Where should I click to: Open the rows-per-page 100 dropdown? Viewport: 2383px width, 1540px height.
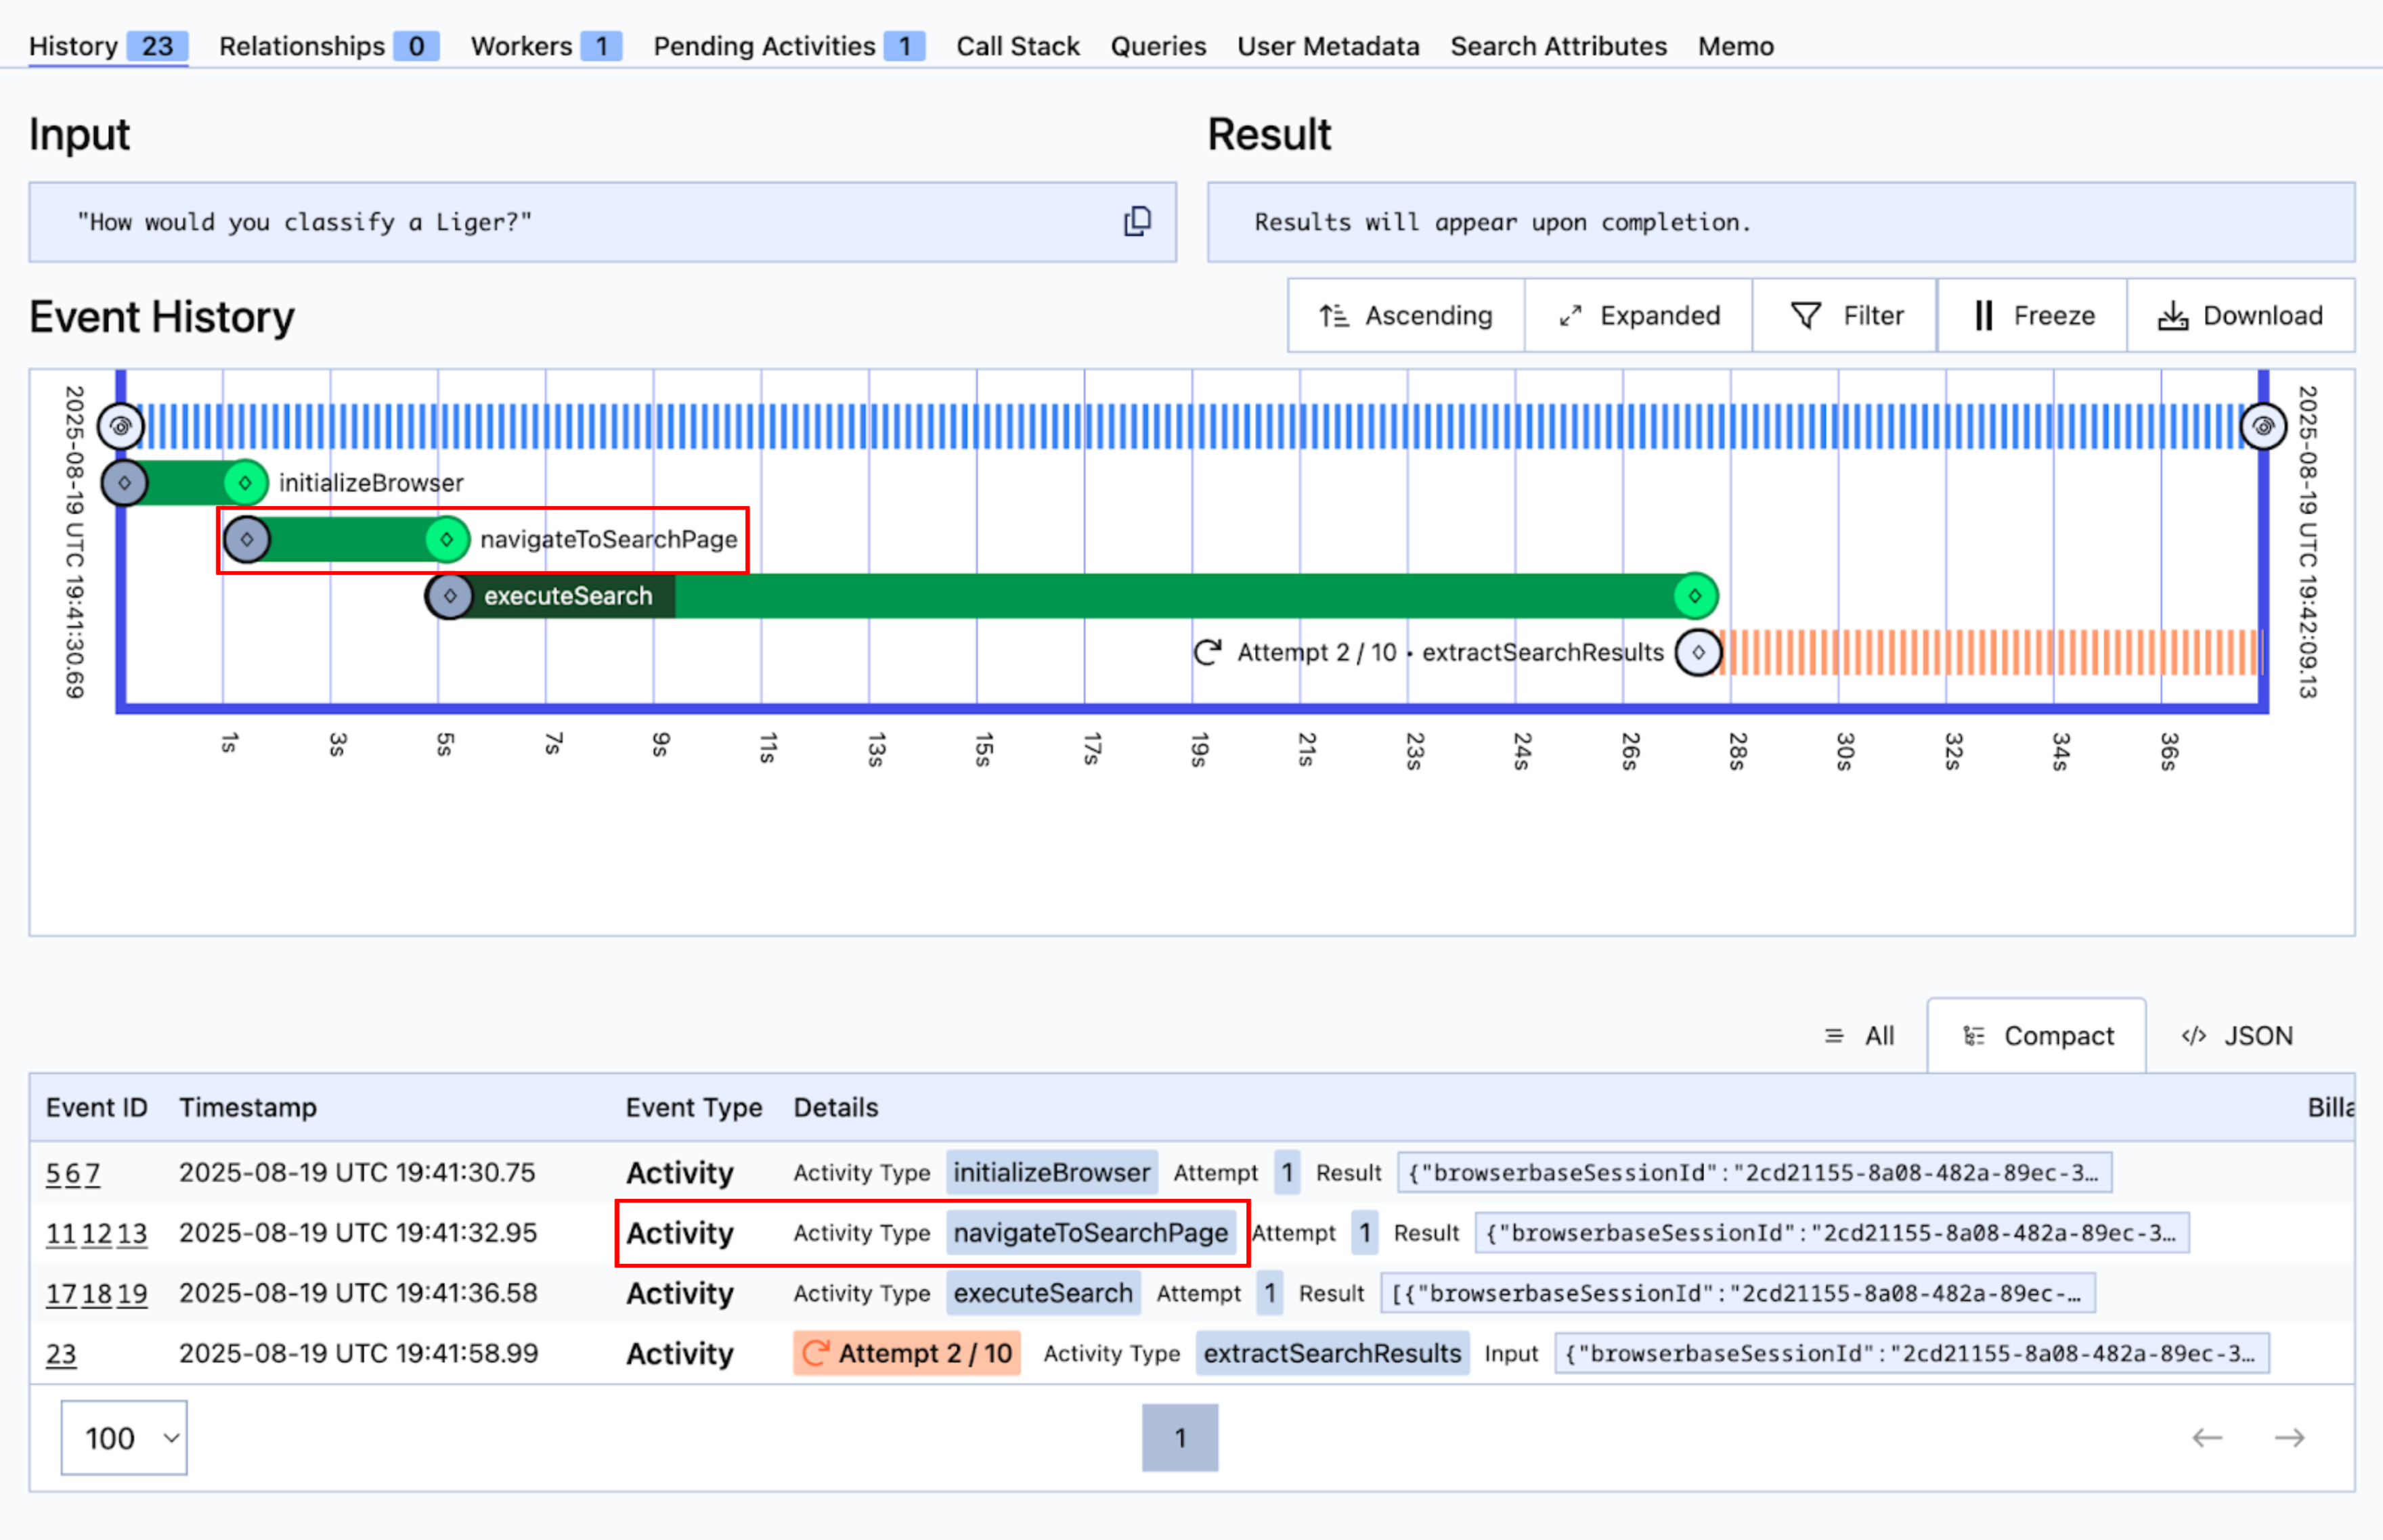click(124, 1437)
